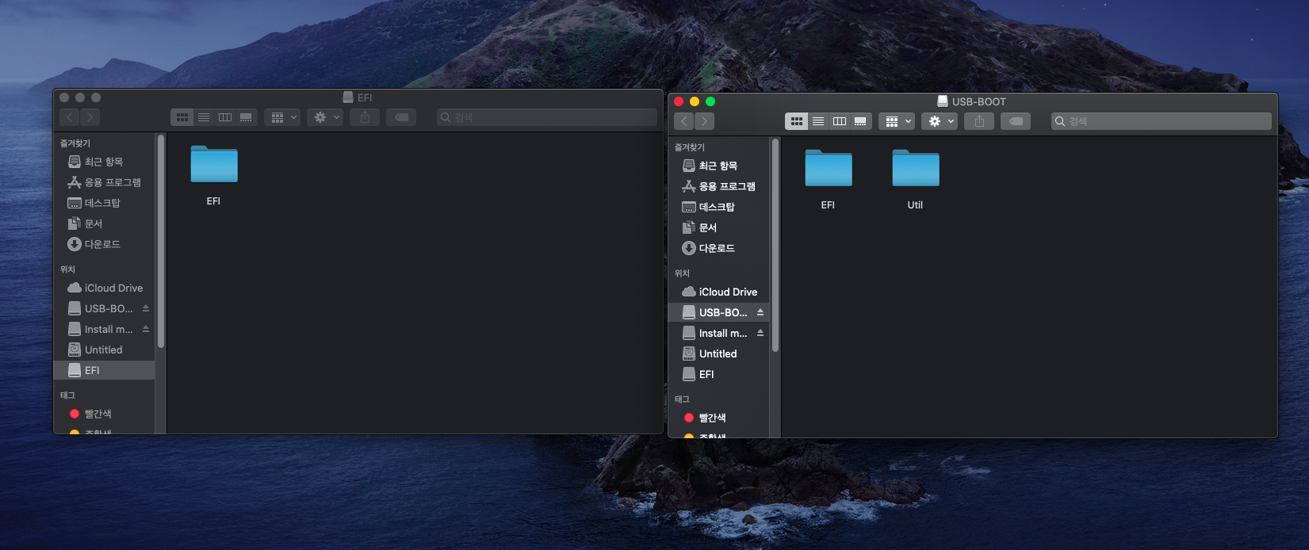The image size is (1309, 550).
Task: Switch USB-BOOT window to icon view
Action: pyautogui.click(x=797, y=121)
